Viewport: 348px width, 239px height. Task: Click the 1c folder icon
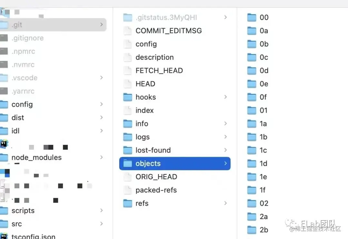pyautogui.click(x=252, y=150)
